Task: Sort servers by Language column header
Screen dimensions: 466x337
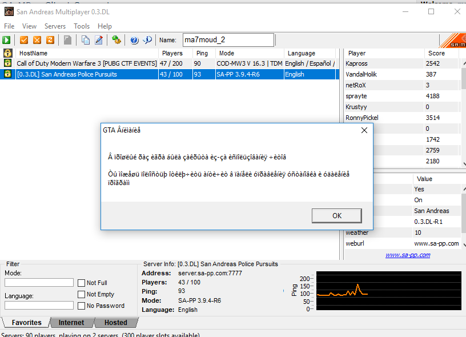Action: 310,53
